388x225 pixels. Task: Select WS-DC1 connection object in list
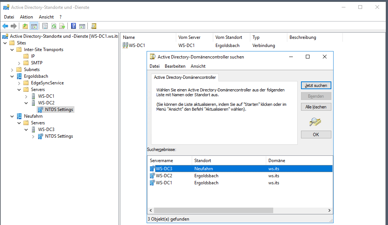pos(134,45)
